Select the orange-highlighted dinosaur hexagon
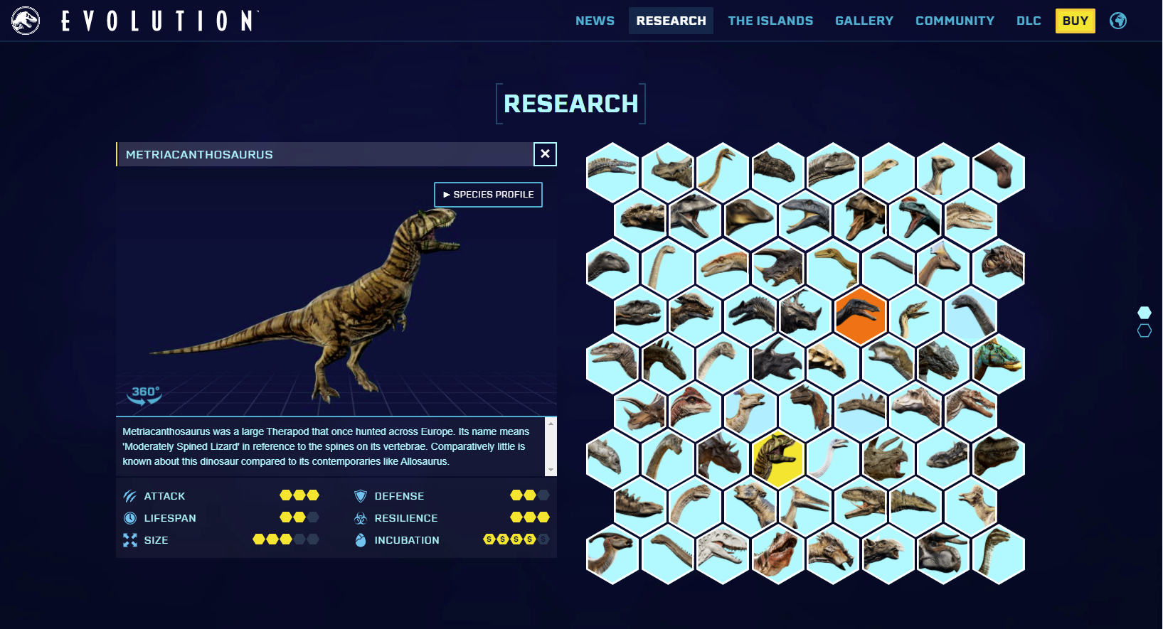 pos(860,316)
